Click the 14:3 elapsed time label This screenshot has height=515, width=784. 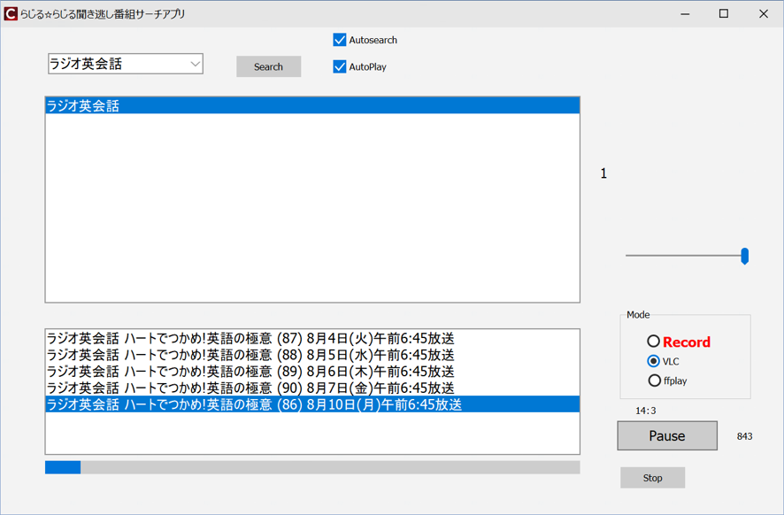(645, 411)
